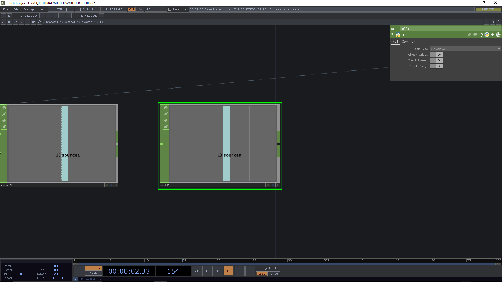This screenshot has width=502, height=282.
Task: Toggle export arrow flag on rename1 node
Action: tap(4, 120)
